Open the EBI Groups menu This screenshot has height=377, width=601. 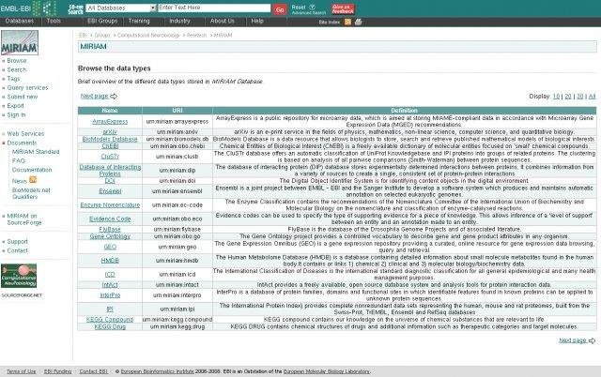(x=102, y=21)
